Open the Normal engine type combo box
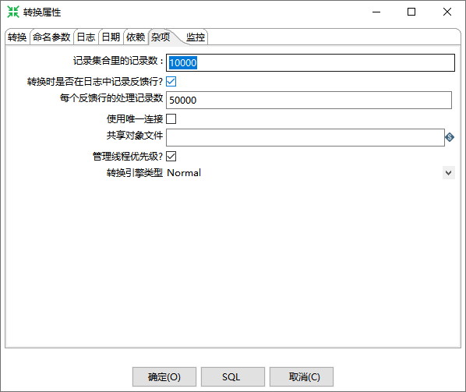This screenshot has height=392, width=466. pyautogui.click(x=310, y=173)
